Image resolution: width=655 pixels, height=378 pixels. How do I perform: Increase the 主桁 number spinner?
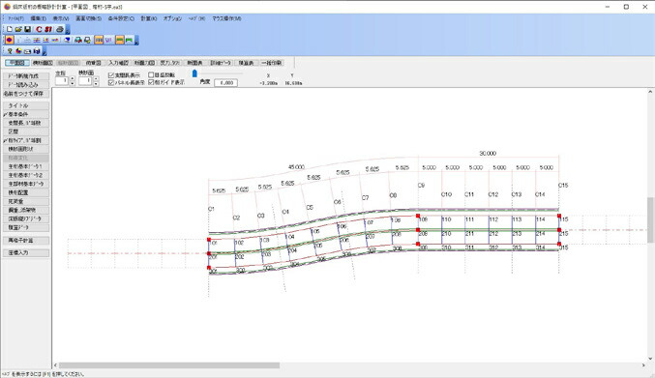[72, 78]
